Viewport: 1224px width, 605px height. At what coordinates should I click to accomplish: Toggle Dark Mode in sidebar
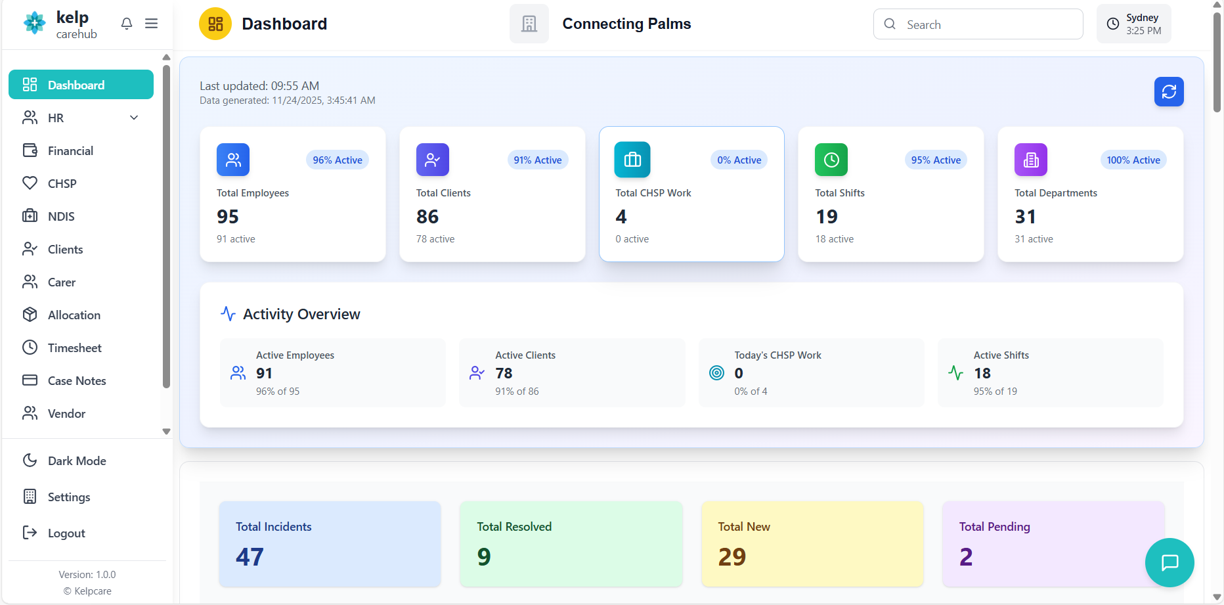coord(76,461)
